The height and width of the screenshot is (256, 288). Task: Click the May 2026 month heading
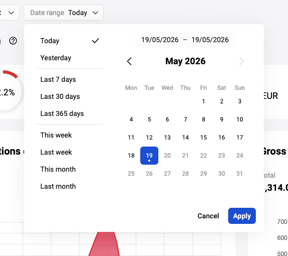[185, 61]
